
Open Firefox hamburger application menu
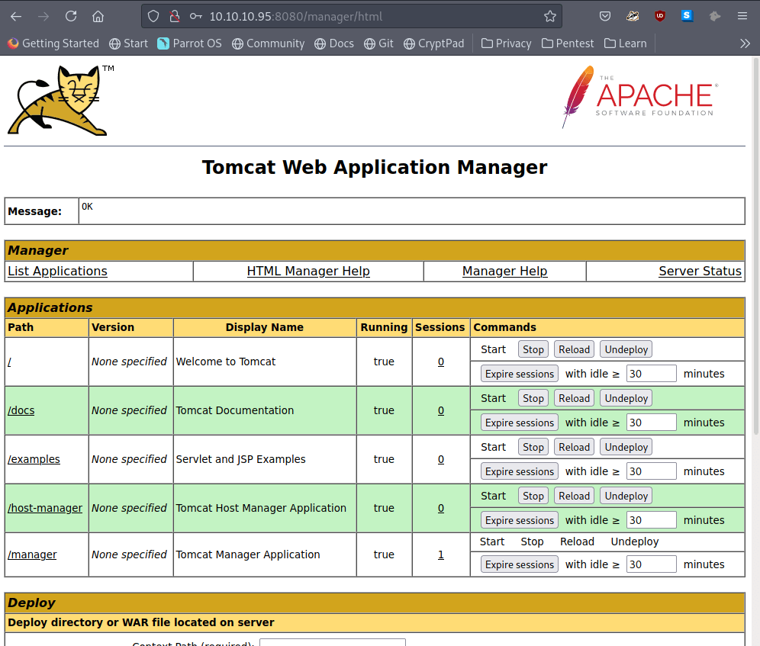click(x=742, y=16)
